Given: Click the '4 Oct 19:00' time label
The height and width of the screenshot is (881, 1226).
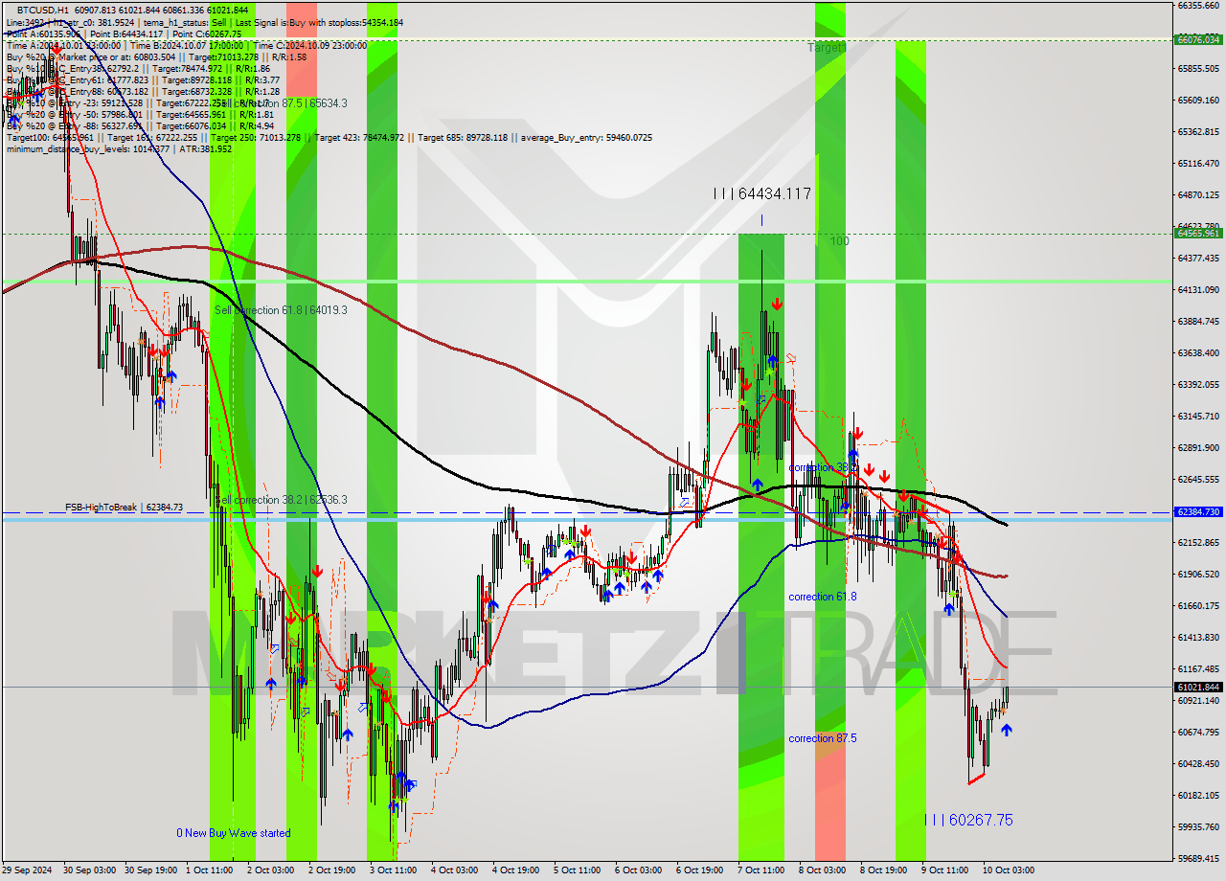Looking at the screenshot, I should click(x=515, y=870).
